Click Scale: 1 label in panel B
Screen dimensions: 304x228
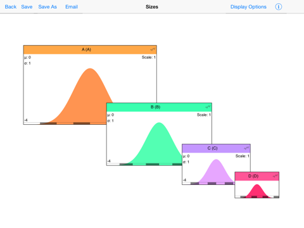(x=204, y=115)
